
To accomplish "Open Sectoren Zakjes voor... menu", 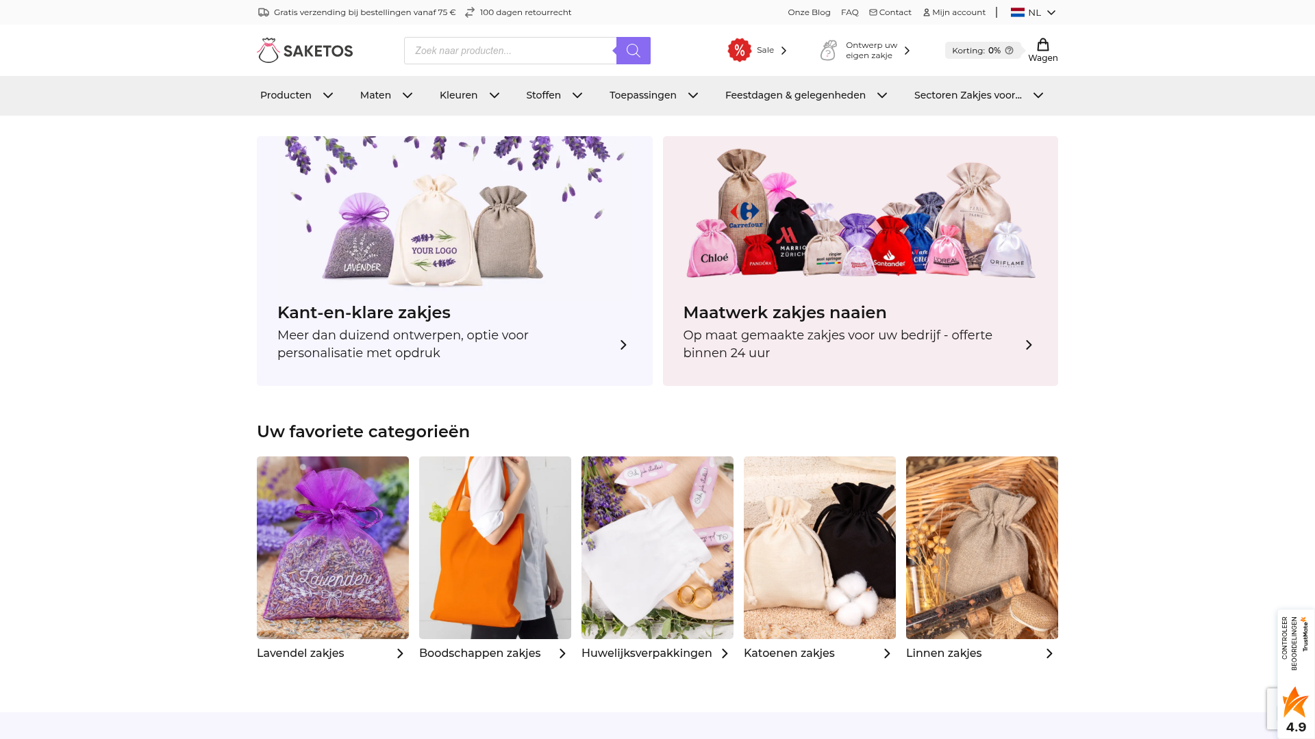I will 968,95.
